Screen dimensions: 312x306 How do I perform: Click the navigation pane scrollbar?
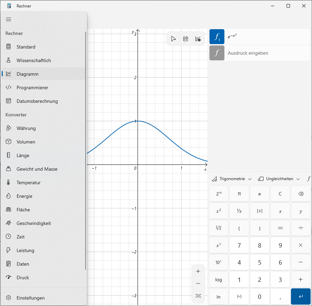click(86, 151)
